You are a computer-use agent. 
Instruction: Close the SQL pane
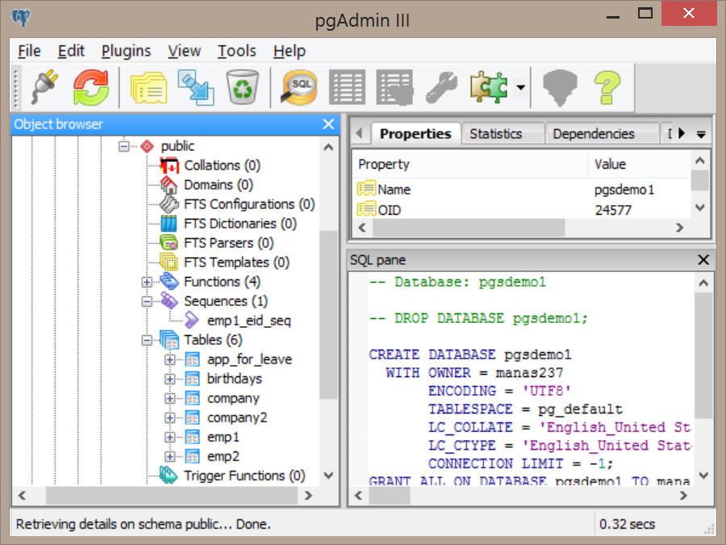703,260
